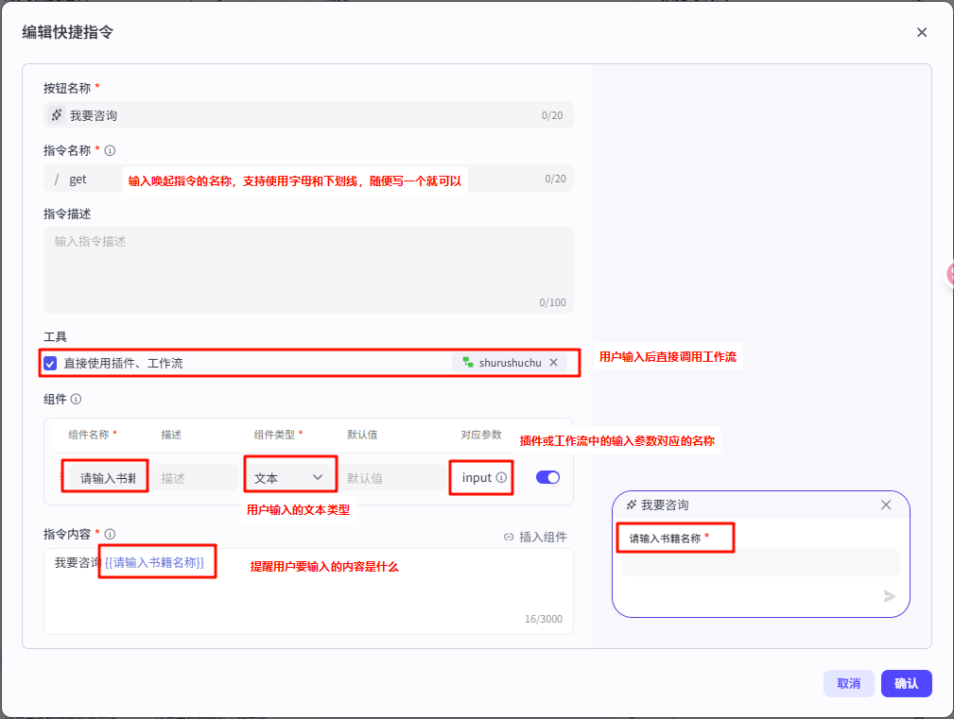Focus the 指令描述 text area
The image size is (954, 719).
point(308,269)
